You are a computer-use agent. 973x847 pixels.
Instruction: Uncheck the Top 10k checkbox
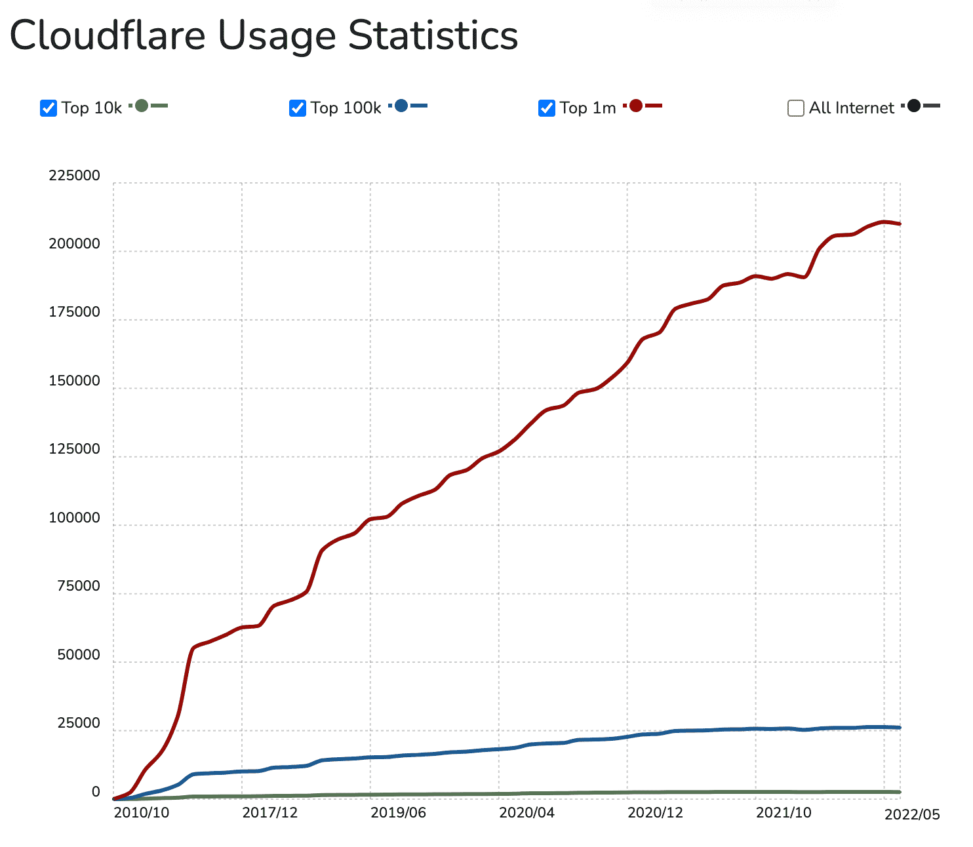coord(49,108)
